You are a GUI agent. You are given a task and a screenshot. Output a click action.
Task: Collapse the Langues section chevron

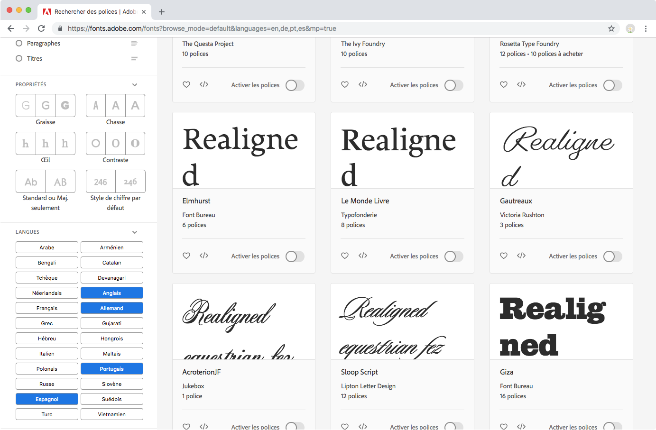click(135, 232)
